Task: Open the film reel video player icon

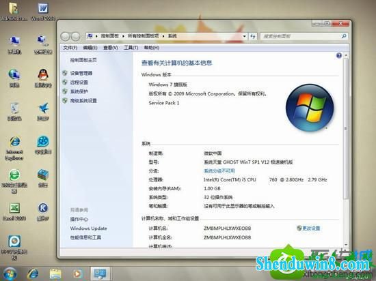Action: point(43,145)
